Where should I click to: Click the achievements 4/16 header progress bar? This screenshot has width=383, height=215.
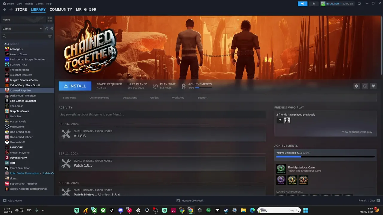[203, 88]
